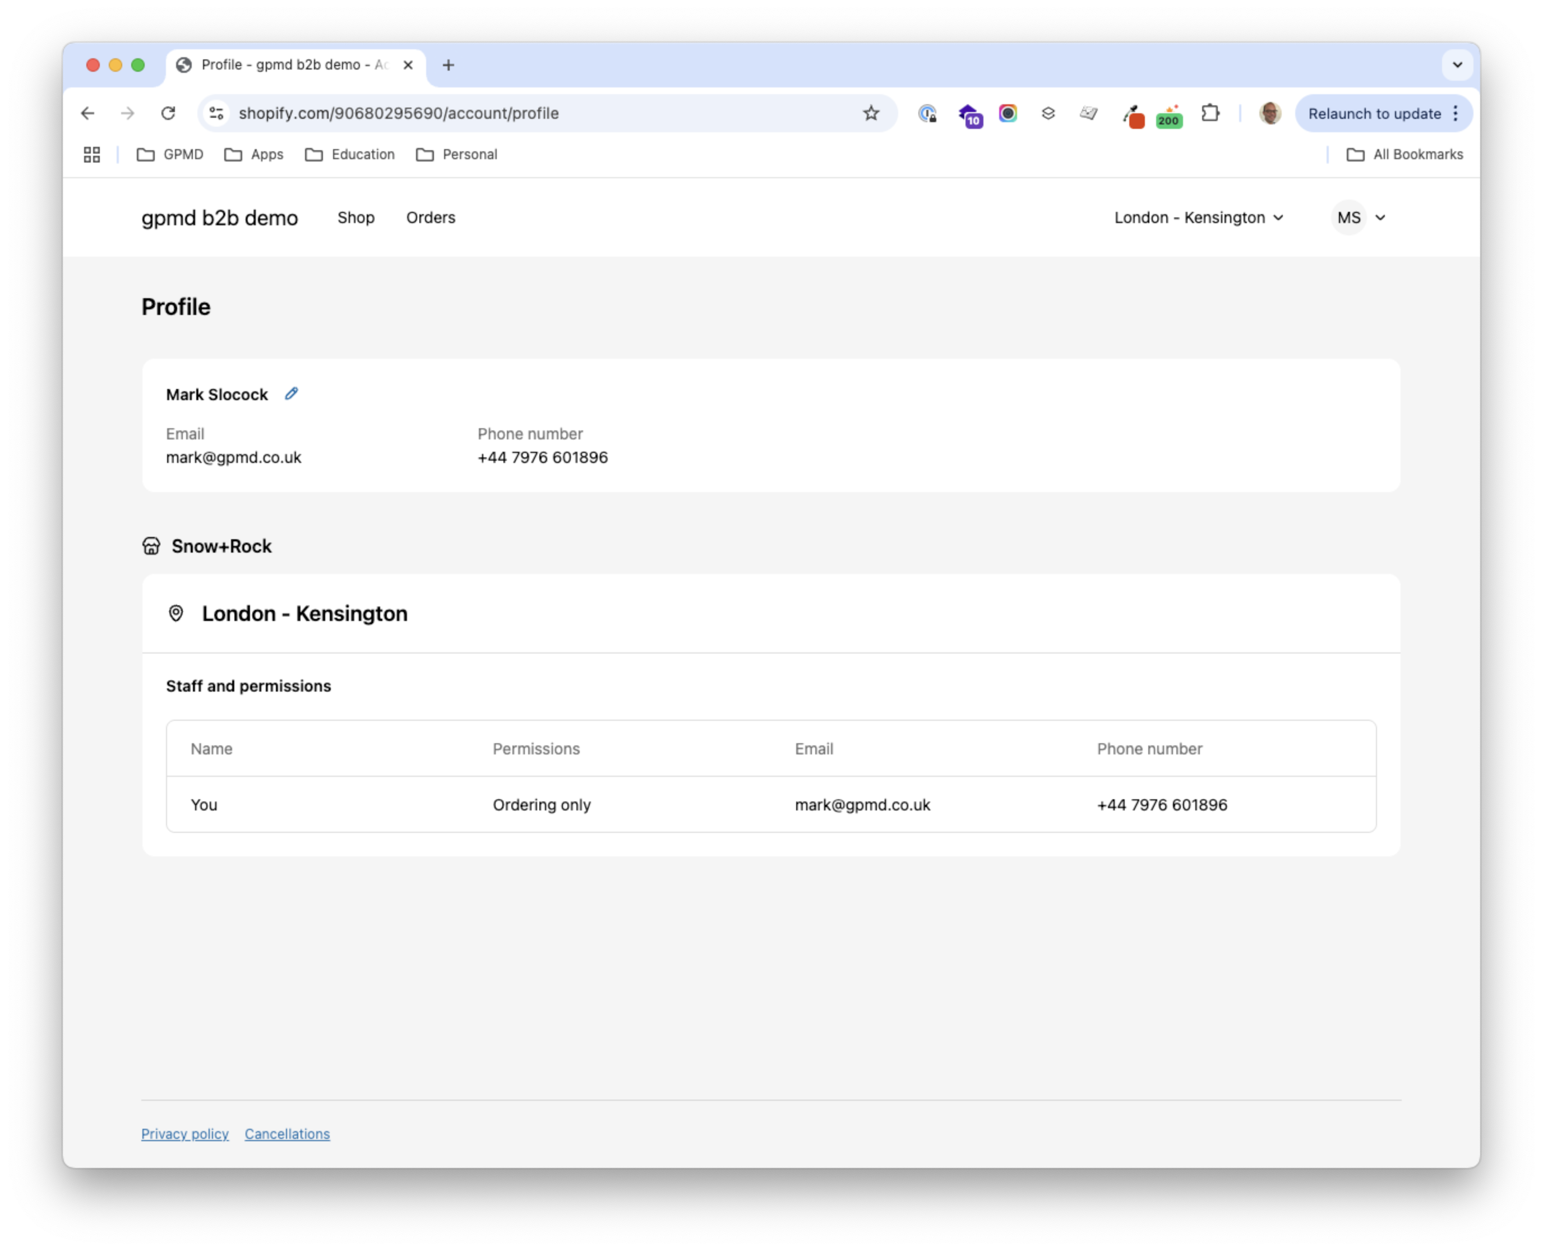
Task: Expand the London - Kensington location dropdown
Action: coord(1198,217)
